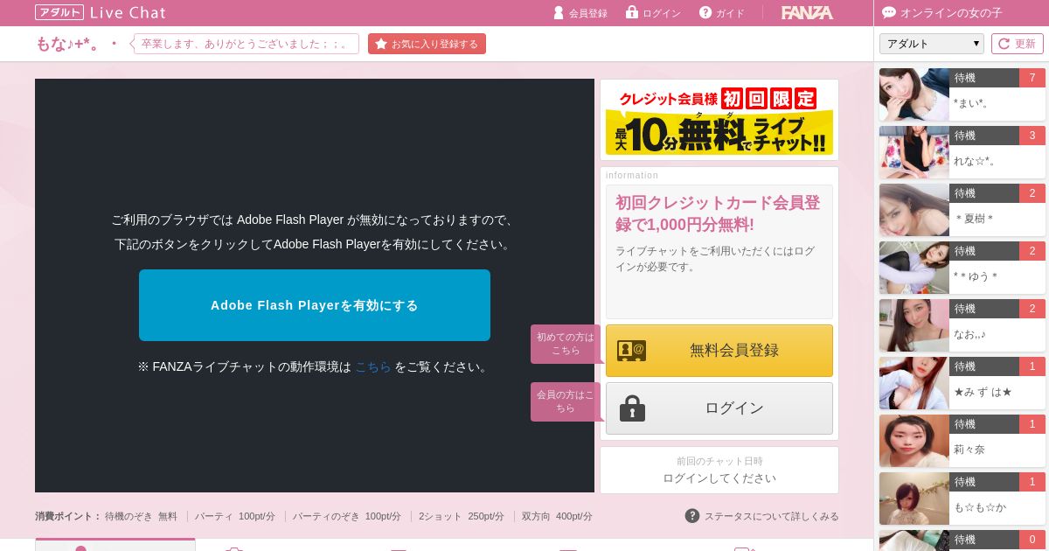Open ガイド help link
This screenshot has height=551, width=1049.
coord(722,13)
